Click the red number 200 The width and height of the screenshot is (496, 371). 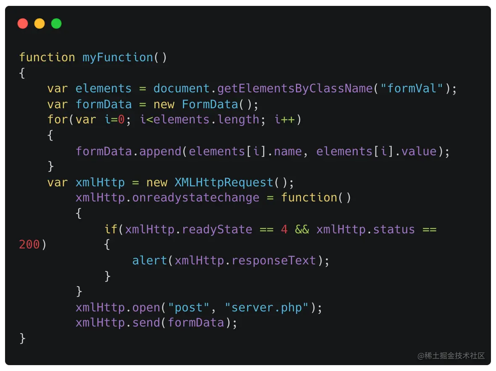point(29,245)
